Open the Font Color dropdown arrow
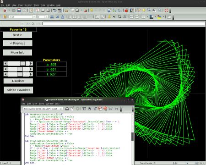This screenshot has width=206, height=165. [x=163, y=17]
